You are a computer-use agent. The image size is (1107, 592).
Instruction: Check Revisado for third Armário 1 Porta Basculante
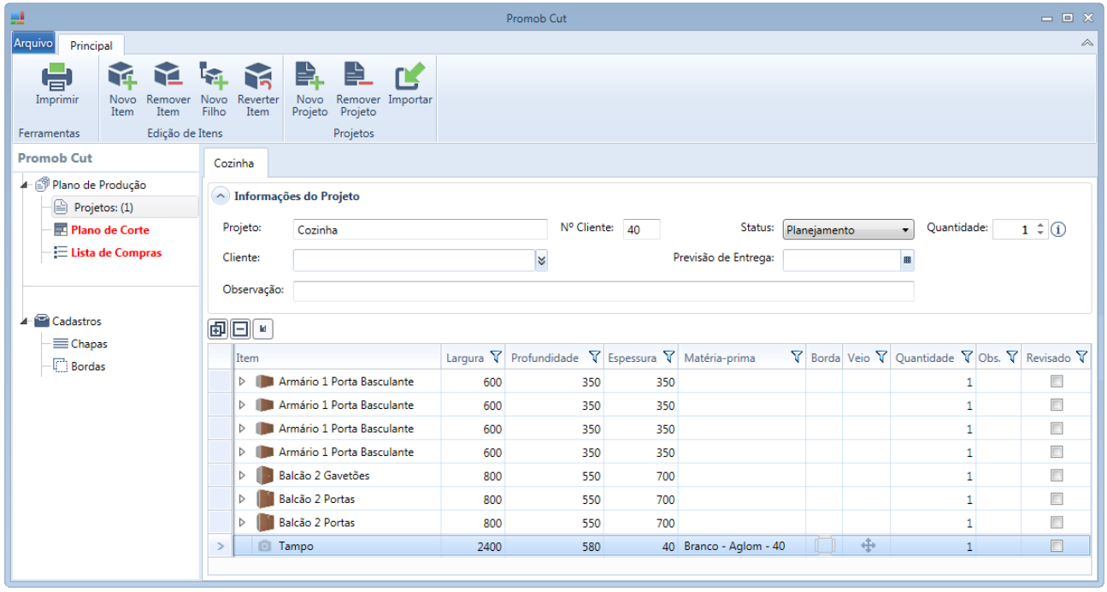click(x=1057, y=429)
